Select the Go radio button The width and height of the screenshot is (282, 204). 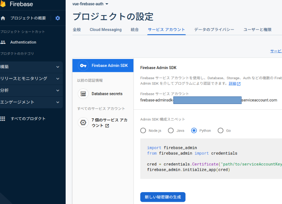pos(220,131)
